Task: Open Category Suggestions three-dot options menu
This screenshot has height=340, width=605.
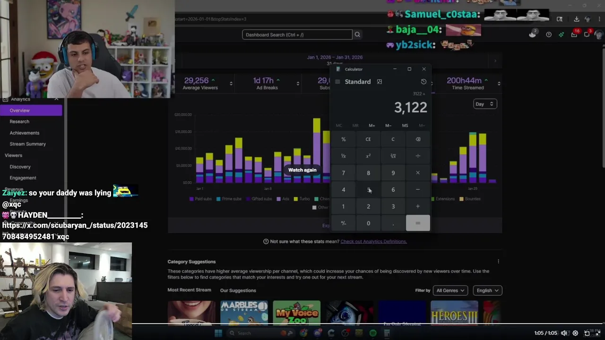Action: [x=498, y=262]
